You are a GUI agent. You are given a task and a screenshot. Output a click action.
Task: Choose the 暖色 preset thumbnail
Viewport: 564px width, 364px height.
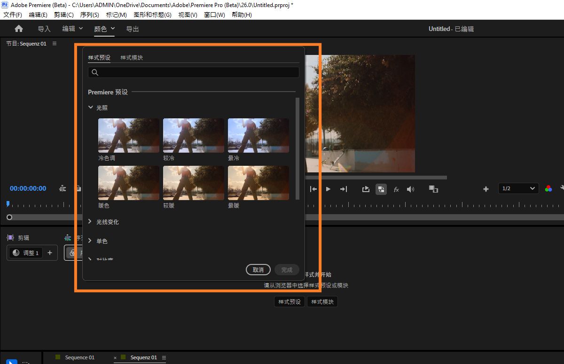click(x=129, y=183)
